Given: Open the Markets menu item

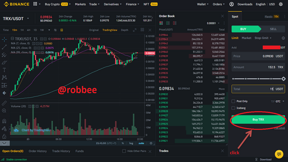Looking at the screenshot, I should 80,4.
